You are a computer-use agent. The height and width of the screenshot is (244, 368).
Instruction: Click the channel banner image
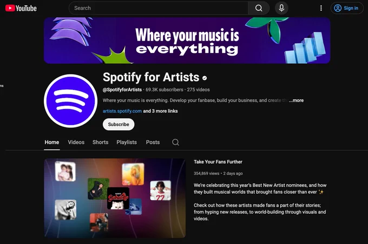point(187,40)
